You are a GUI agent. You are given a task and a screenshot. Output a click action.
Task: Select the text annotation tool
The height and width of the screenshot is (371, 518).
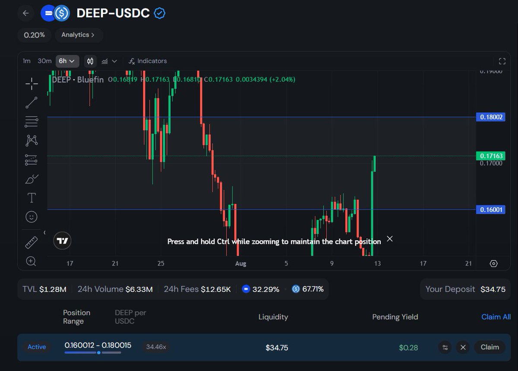(31, 198)
